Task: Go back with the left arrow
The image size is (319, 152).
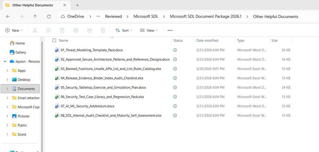Action: point(8,16)
